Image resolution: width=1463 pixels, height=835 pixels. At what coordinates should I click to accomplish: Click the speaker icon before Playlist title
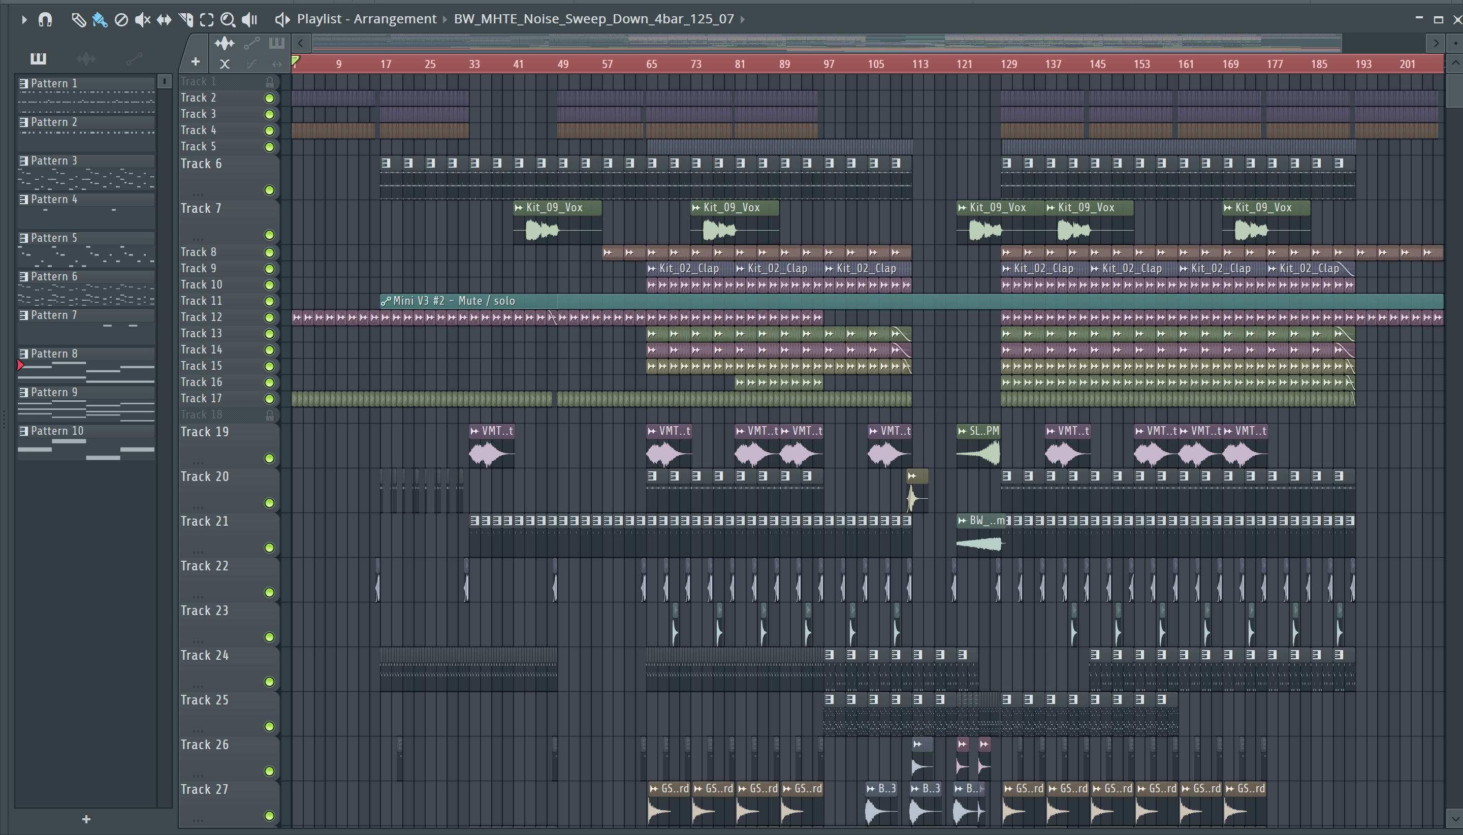point(281,19)
